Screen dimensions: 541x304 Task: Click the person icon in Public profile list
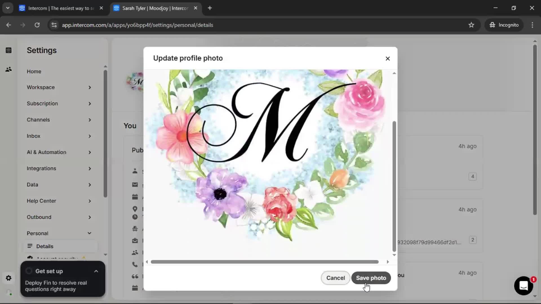tap(135, 171)
